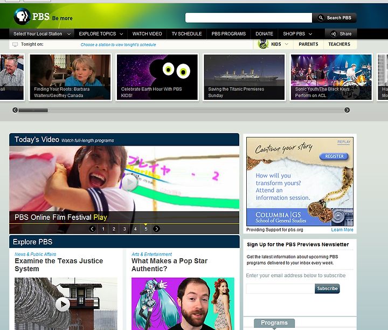Click the TV monitor icon beside Tonight on

point(15,44)
